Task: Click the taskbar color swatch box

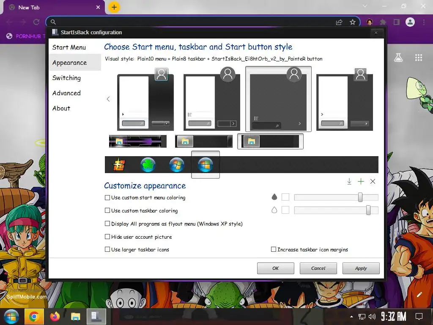Action: (285, 210)
